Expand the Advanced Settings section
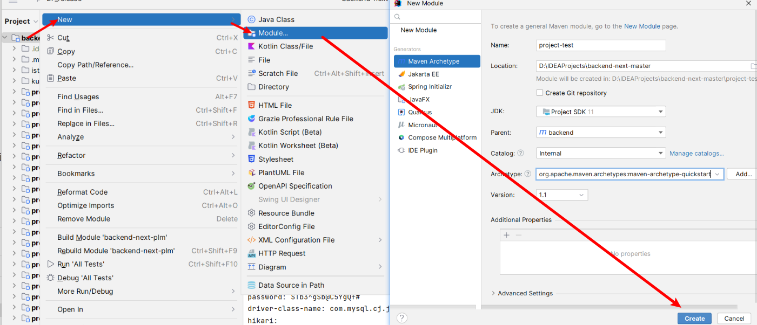Viewport: 757px width, 325px height. (493, 293)
